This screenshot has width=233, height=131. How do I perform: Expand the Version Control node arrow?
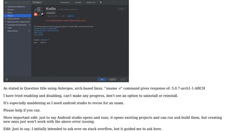coord(6,19)
